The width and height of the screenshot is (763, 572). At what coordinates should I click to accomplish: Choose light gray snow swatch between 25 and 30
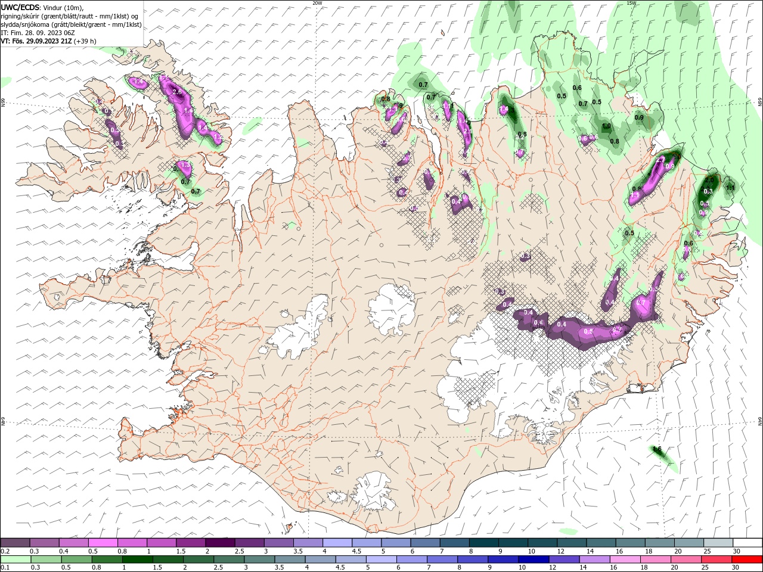(717, 542)
